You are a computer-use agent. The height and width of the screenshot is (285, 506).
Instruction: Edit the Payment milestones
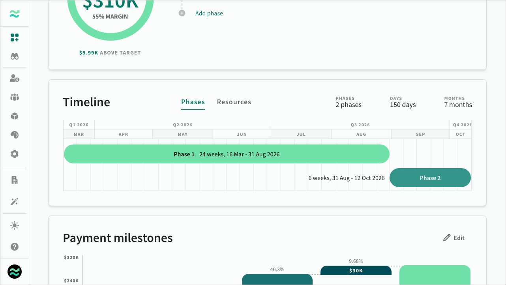point(454,238)
